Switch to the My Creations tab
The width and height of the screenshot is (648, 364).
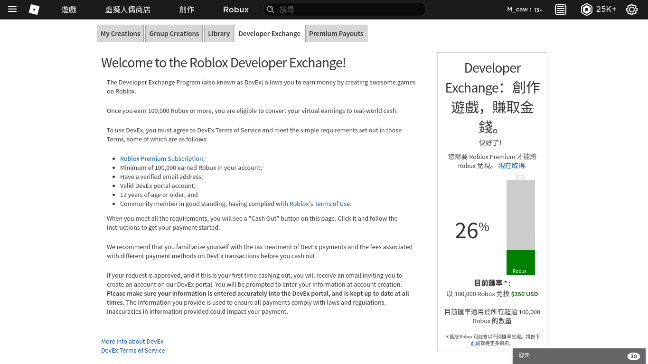tap(120, 33)
